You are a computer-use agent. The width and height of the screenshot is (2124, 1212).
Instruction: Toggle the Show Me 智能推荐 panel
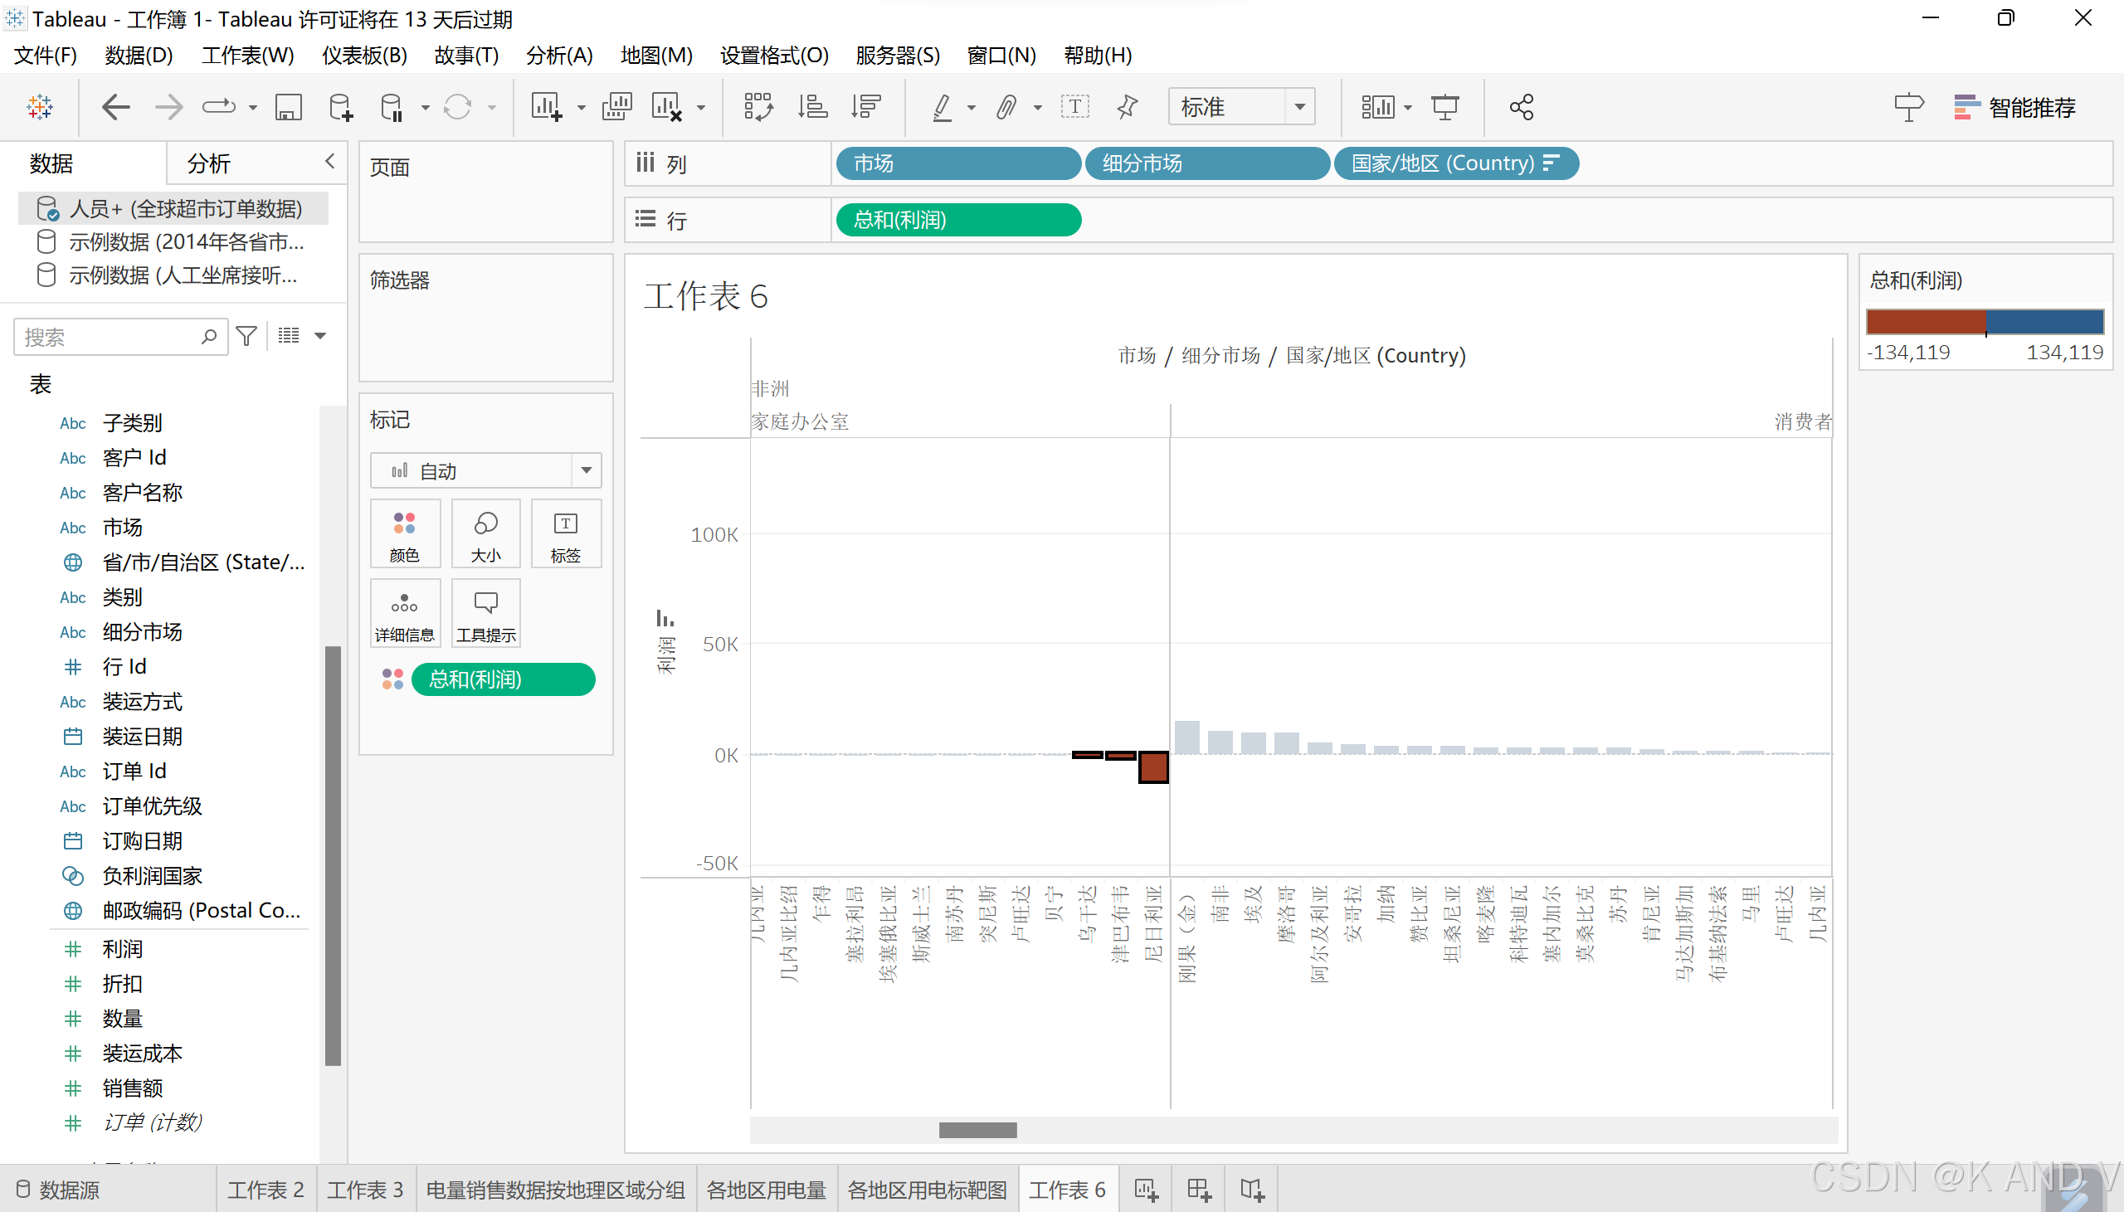(2014, 107)
